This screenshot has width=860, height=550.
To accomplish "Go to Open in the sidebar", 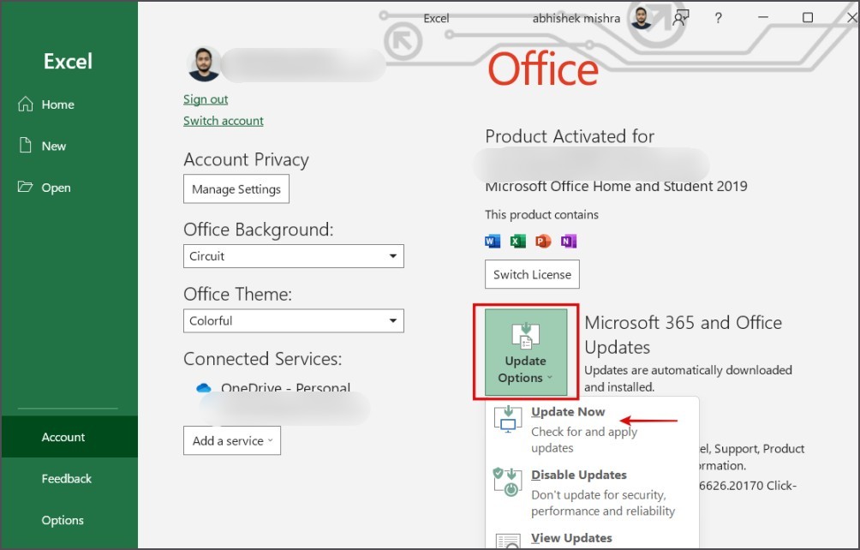I will click(x=69, y=188).
